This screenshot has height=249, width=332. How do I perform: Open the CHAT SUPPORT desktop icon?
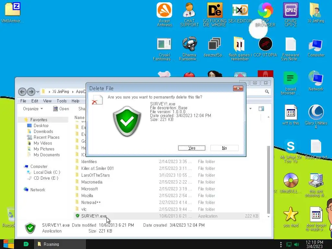[189, 14]
